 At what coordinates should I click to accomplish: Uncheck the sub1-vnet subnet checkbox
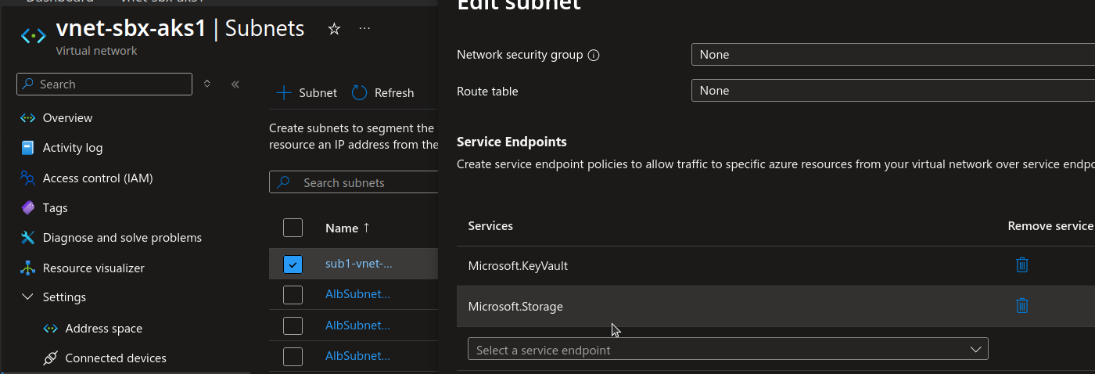[293, 264]
